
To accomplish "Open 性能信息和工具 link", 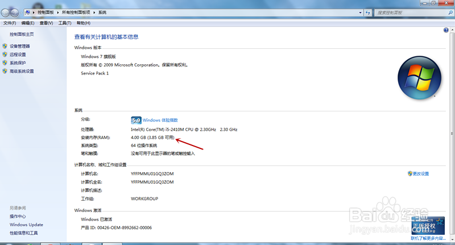I will coord(24,233).
